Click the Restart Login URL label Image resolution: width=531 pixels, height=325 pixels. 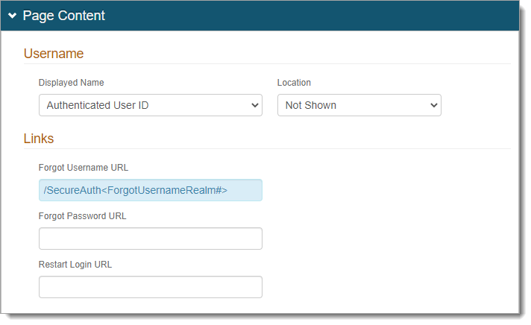[75, 265]
